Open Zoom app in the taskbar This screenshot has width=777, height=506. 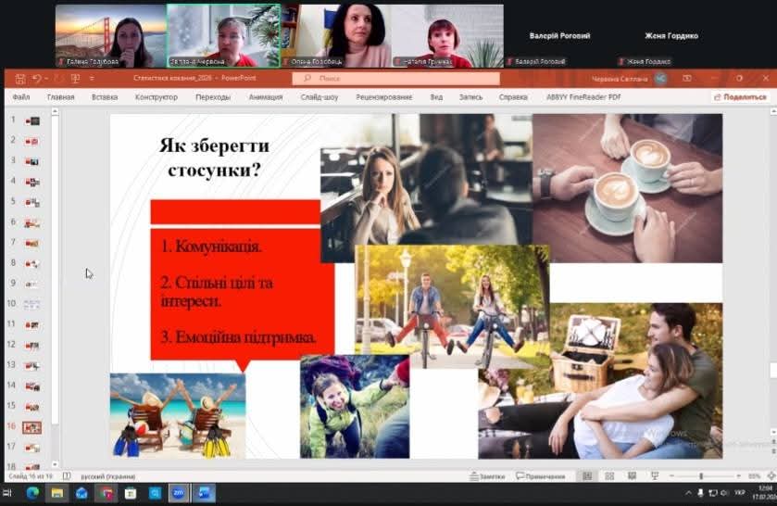point(179,493)
